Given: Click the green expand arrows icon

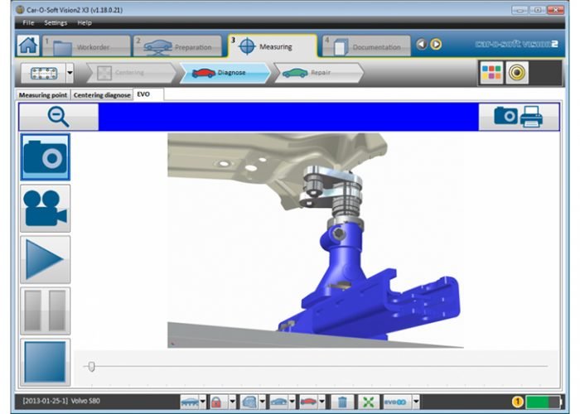Looking at the screenshot, I should pos(369,402).
